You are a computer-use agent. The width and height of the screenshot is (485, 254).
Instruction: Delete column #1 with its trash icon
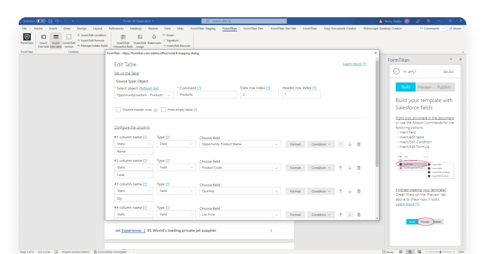359,144
